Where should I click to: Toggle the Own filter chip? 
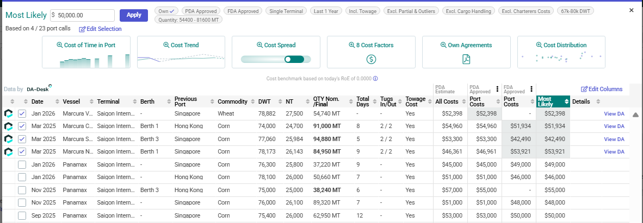click(x=166, y=11)
